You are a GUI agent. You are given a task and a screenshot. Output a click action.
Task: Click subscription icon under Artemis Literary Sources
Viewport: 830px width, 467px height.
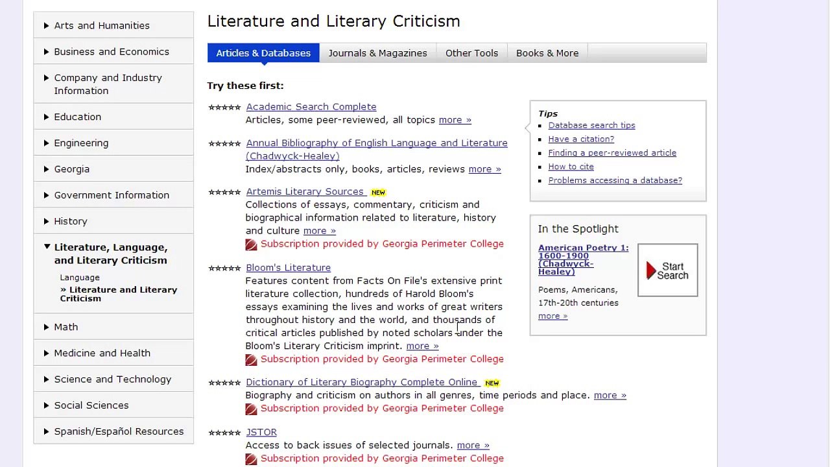[251, 245]
